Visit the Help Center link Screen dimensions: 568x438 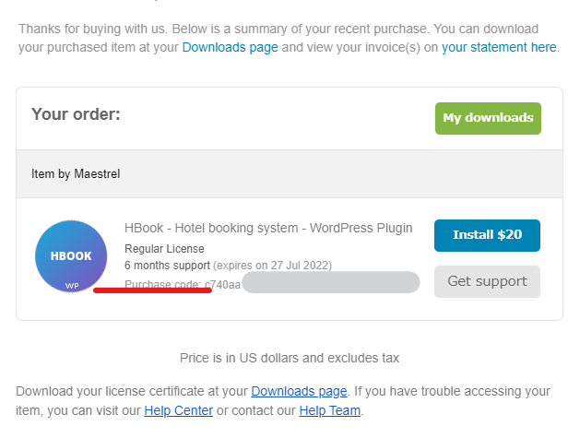(x=178, y=410)
